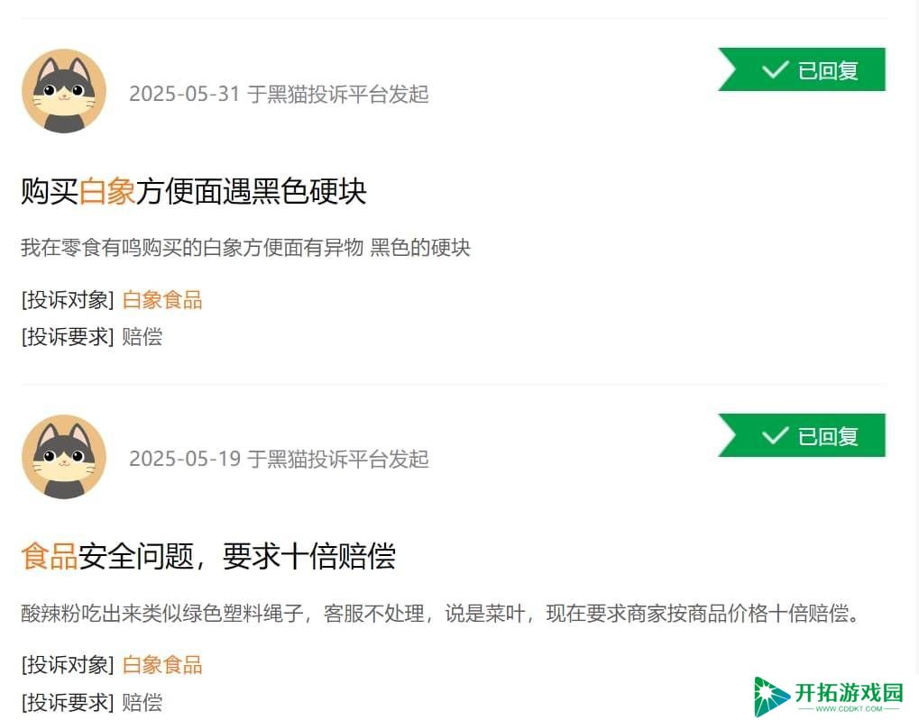
Task: Click the first complaint's 投诉要求 赔偿 line
Action: [92, 337]
